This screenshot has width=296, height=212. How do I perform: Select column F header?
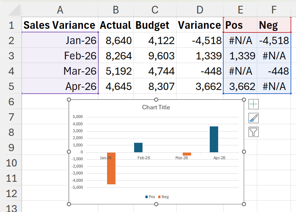point(274,9)
